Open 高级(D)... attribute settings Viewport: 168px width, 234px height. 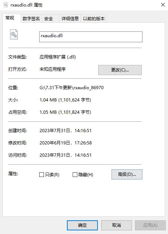coord(127,174)
